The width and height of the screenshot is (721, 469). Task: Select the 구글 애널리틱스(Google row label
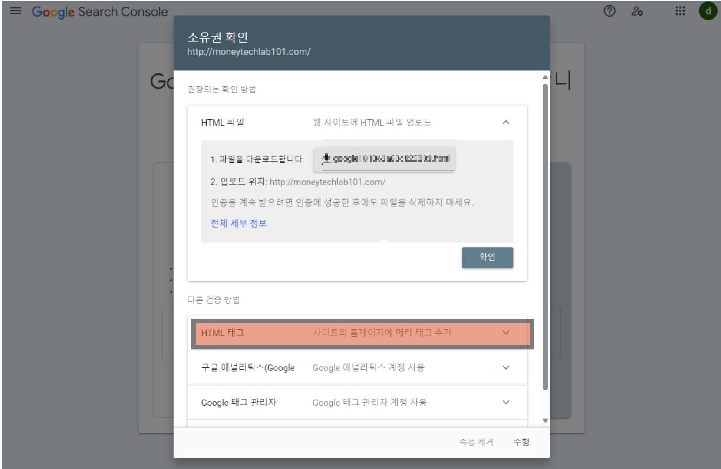coord(248,367)
